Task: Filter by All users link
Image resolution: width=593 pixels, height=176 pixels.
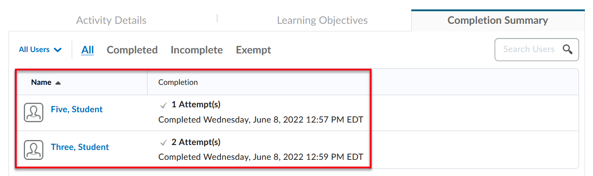Action: point(87,50)
